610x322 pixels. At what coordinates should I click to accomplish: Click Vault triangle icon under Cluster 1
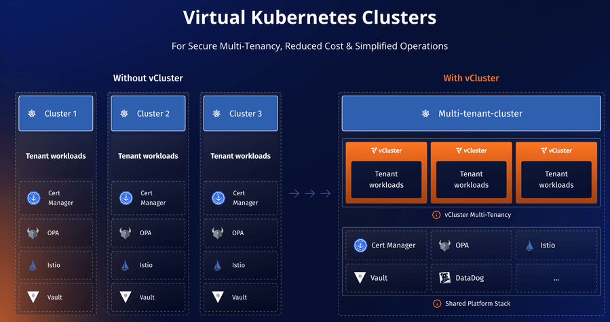pyautogui.click(x=33, y=297)
